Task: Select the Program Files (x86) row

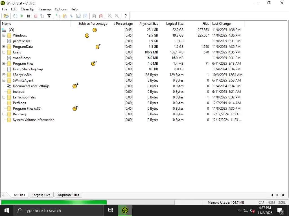Action: (122, 109)
